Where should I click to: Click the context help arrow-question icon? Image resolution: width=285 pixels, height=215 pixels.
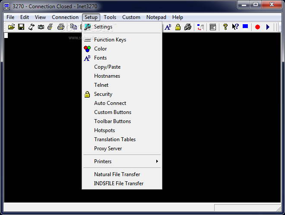[x=235, y=27]
